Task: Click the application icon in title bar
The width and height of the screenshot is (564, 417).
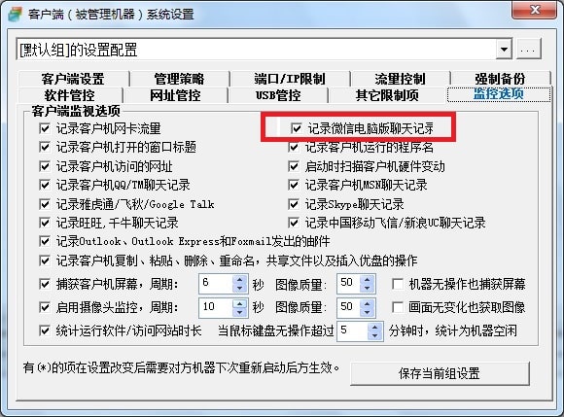Action: tap(15, 14)
